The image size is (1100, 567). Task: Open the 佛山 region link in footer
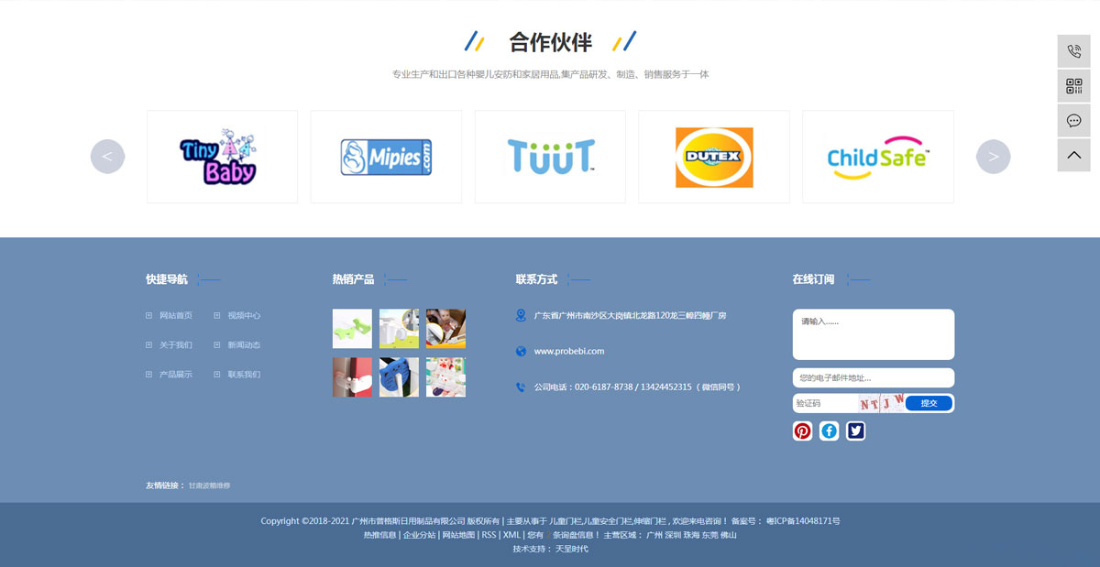729,535
